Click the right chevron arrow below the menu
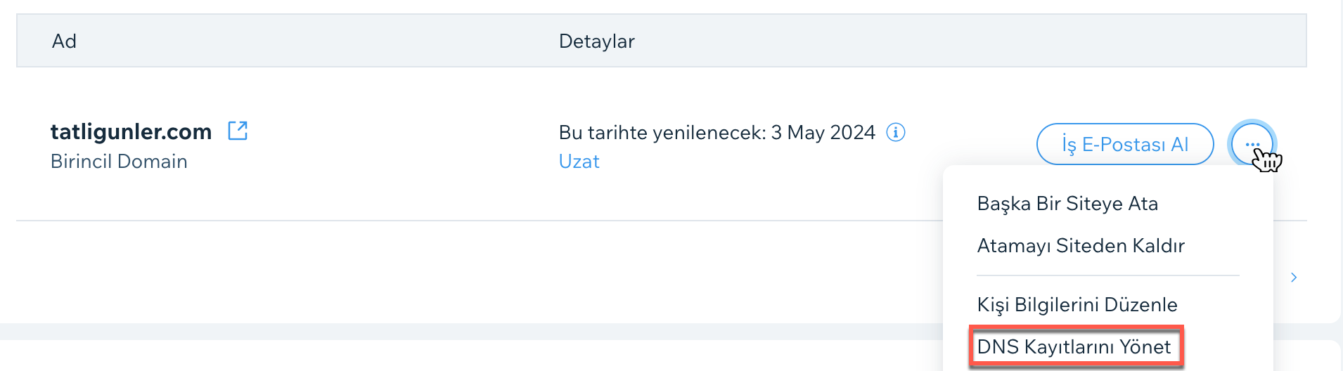 point(1294,278)
